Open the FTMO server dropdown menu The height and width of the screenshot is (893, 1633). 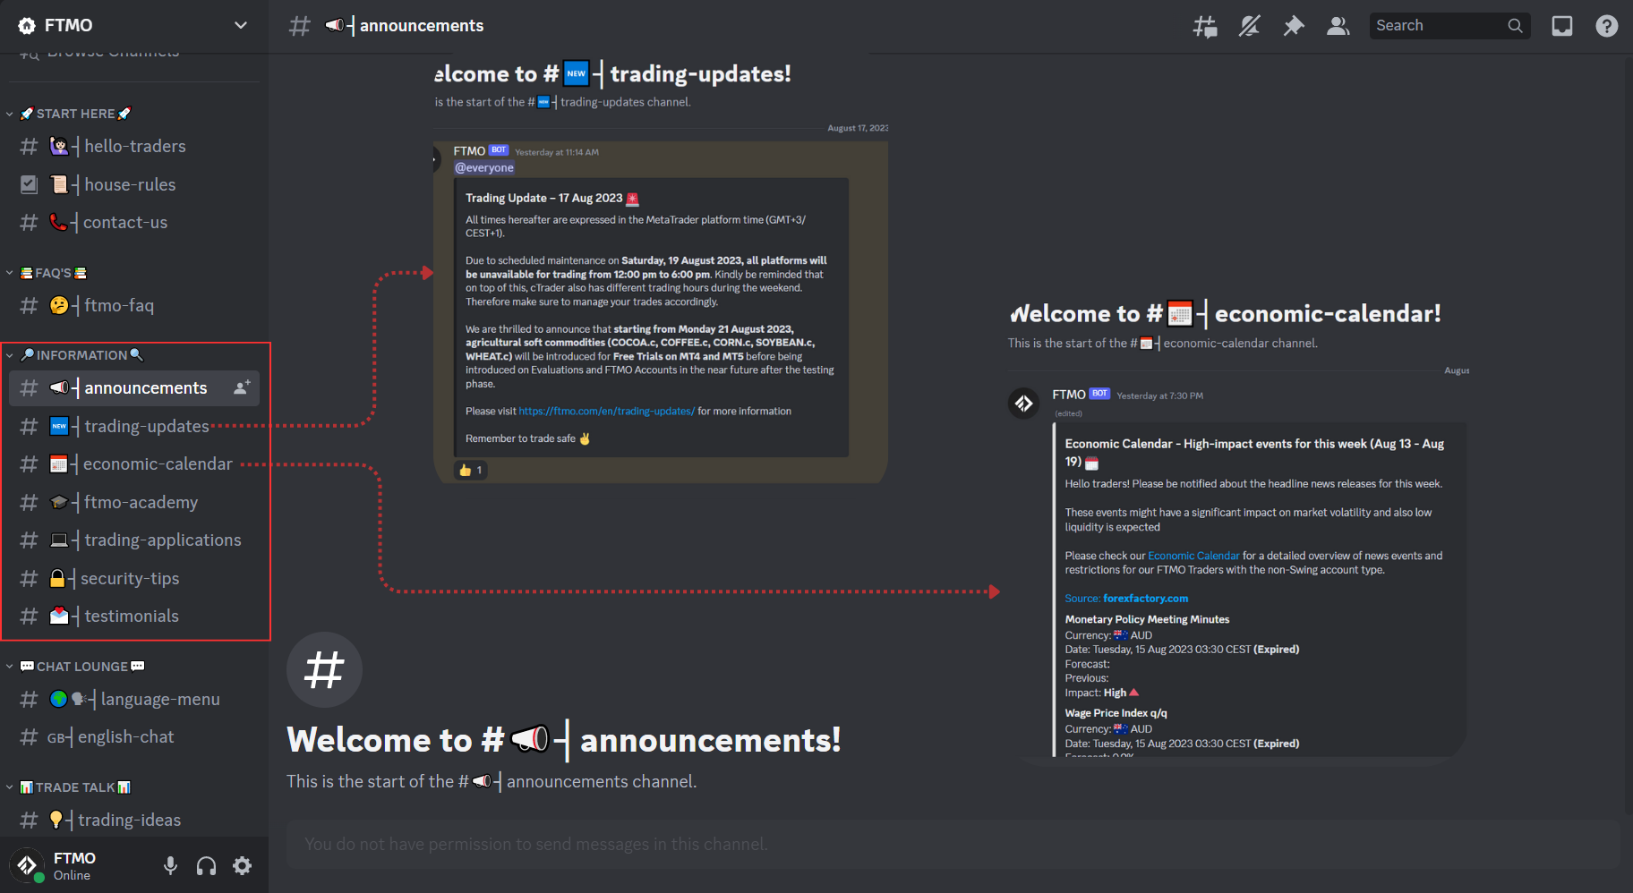point(241,25)
